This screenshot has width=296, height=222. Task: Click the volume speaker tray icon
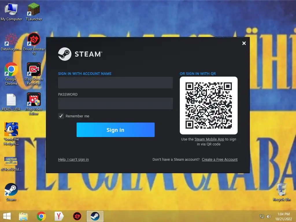point(269,216)
